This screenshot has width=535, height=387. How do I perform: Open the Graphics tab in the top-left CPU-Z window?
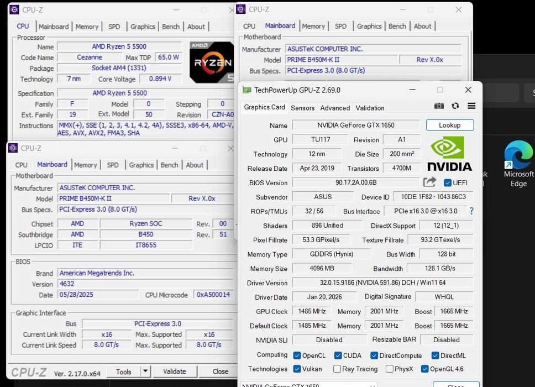143,27
